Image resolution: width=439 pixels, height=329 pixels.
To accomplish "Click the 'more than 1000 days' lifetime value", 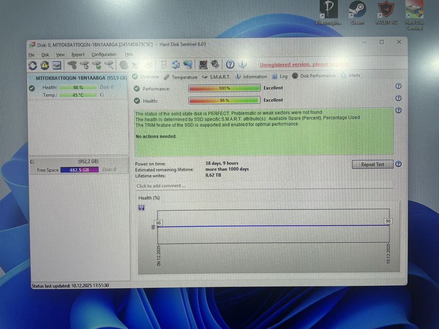I will pyautogui.click(x=227, y=169).
